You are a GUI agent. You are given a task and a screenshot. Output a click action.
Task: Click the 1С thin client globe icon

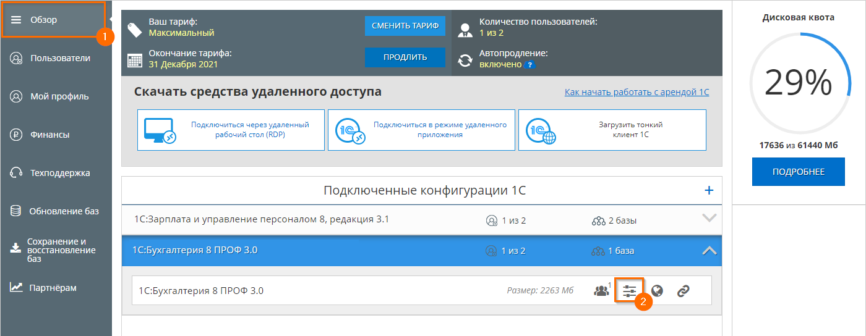(x=541, y=130)
